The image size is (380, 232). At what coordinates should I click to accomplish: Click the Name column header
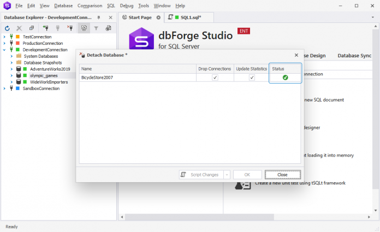pos(138,69)
